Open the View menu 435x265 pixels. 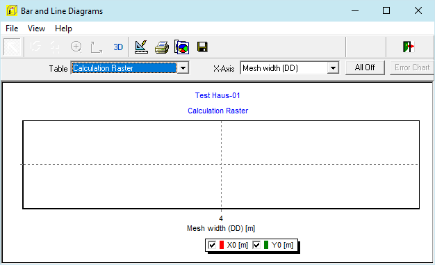[x=36, y=29]
